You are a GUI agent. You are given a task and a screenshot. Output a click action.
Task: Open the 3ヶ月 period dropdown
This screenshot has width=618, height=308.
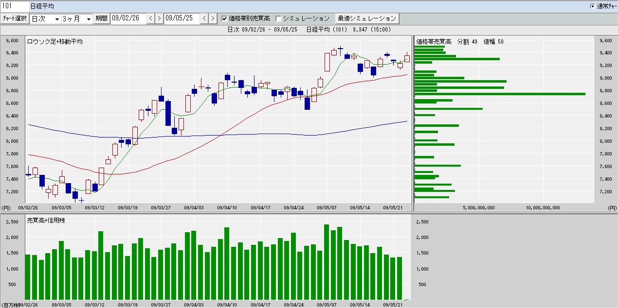[77, 18]
